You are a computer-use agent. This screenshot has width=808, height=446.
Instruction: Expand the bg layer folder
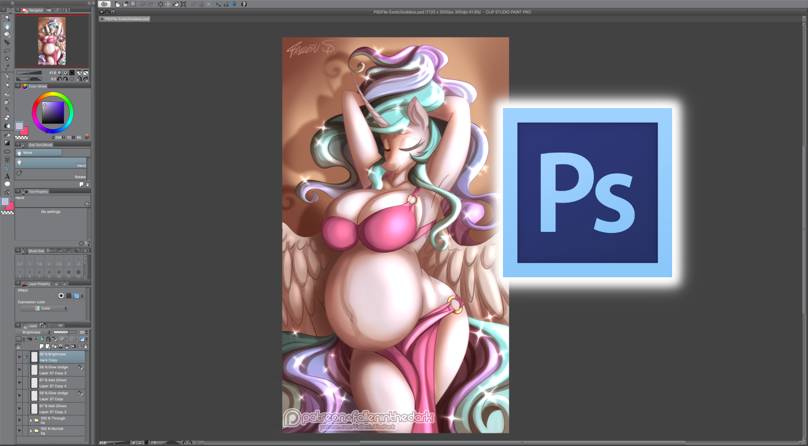pos(31,431)
